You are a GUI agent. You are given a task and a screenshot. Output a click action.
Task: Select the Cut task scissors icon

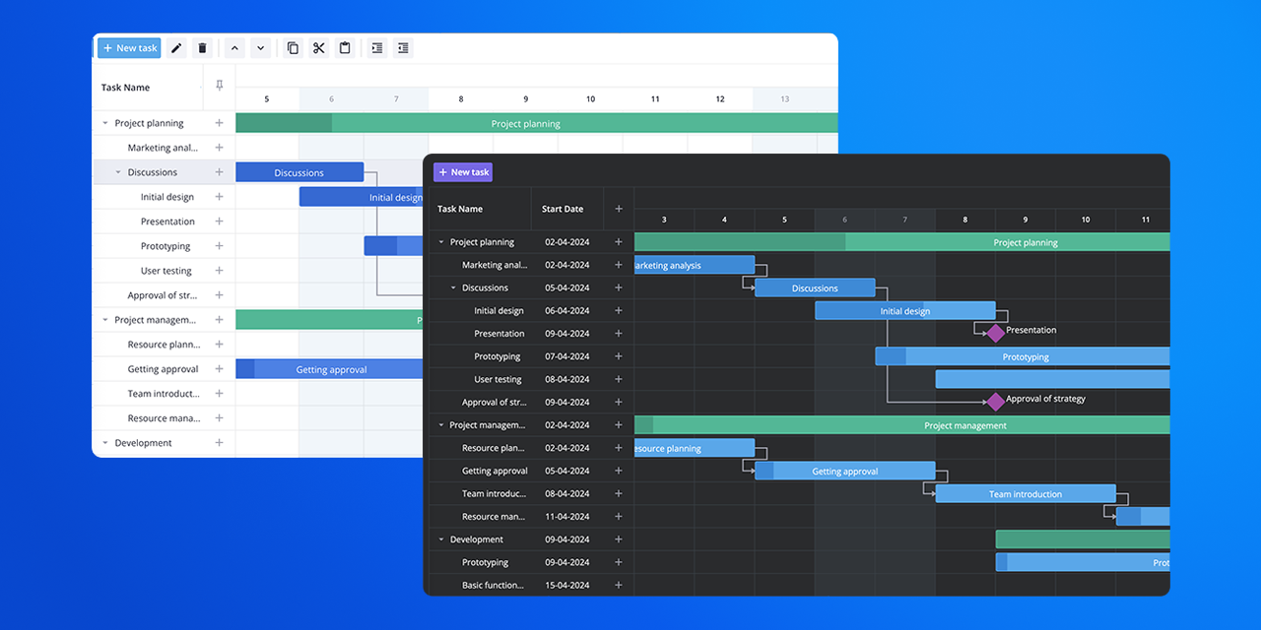pos(318,47)
